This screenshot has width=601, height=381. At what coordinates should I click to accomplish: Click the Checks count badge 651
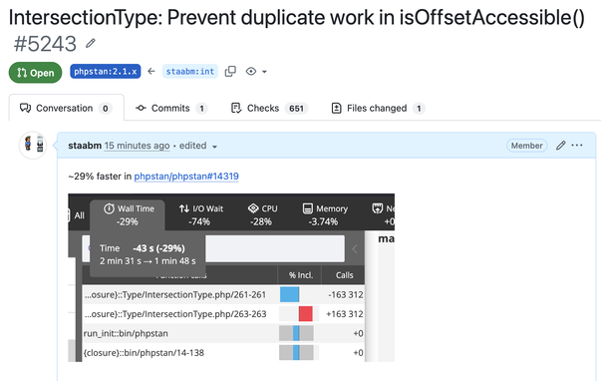[x=296, y=109]
